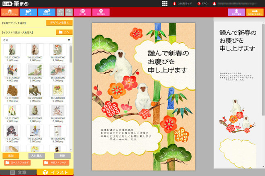
Task: Click the illustration list scrollbar thumb
Action: tap(71, 54)
